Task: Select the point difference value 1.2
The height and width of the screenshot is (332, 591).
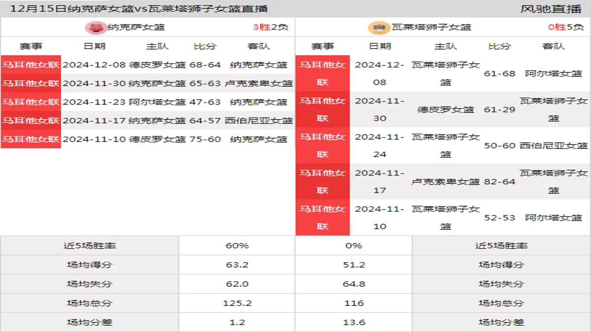Action: pos(237,322)
